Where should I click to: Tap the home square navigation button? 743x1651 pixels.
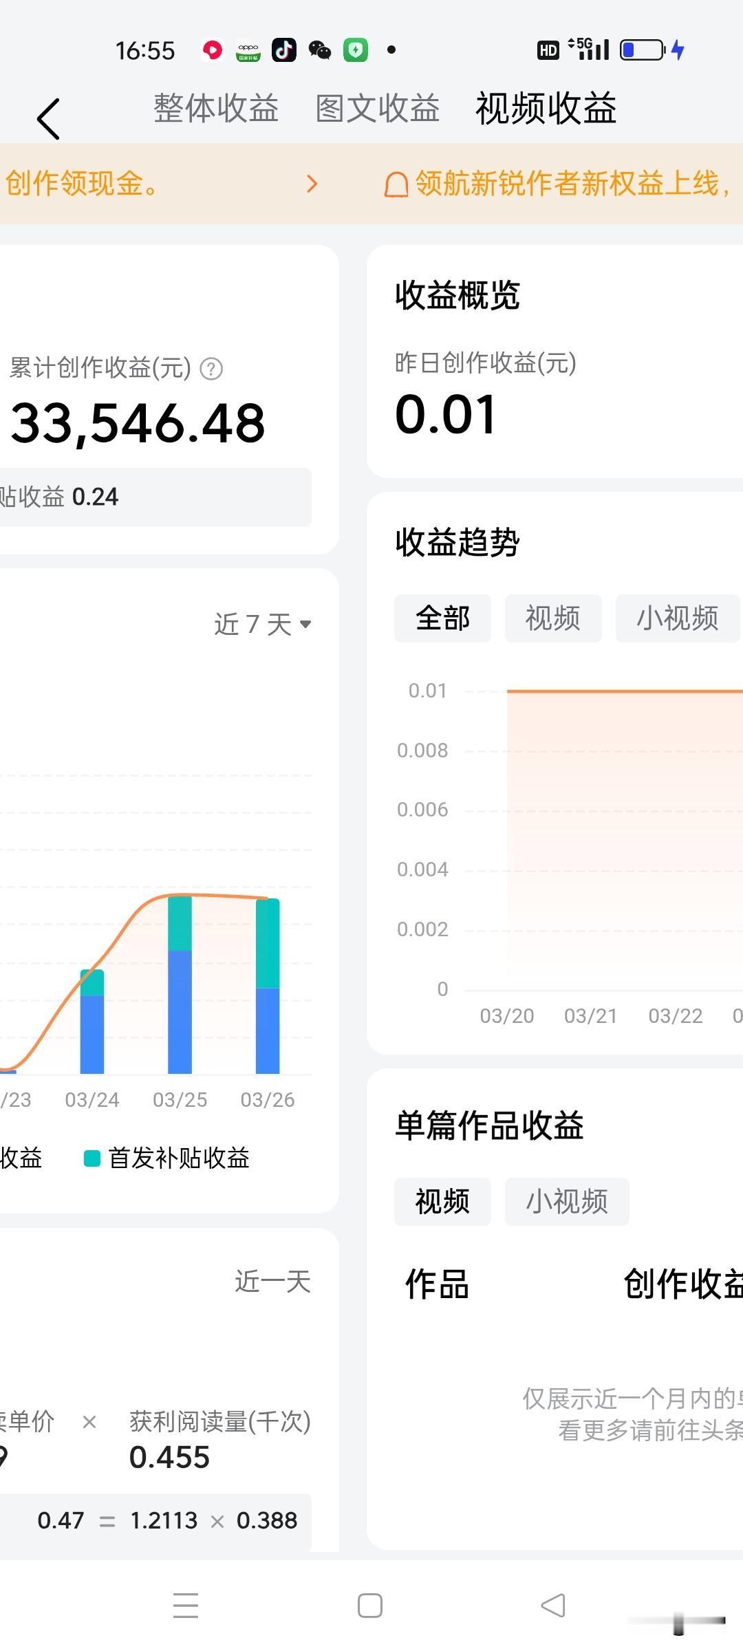pos(370,1606)
